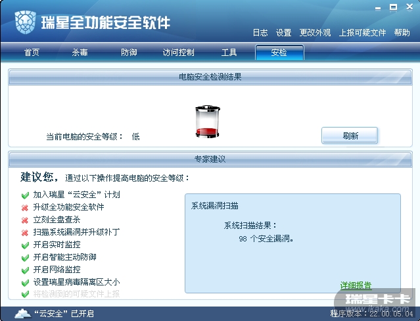The height and width of the screenshot is (321, 420).
Task: Click the security level value 低
Action: pos(136,137)
